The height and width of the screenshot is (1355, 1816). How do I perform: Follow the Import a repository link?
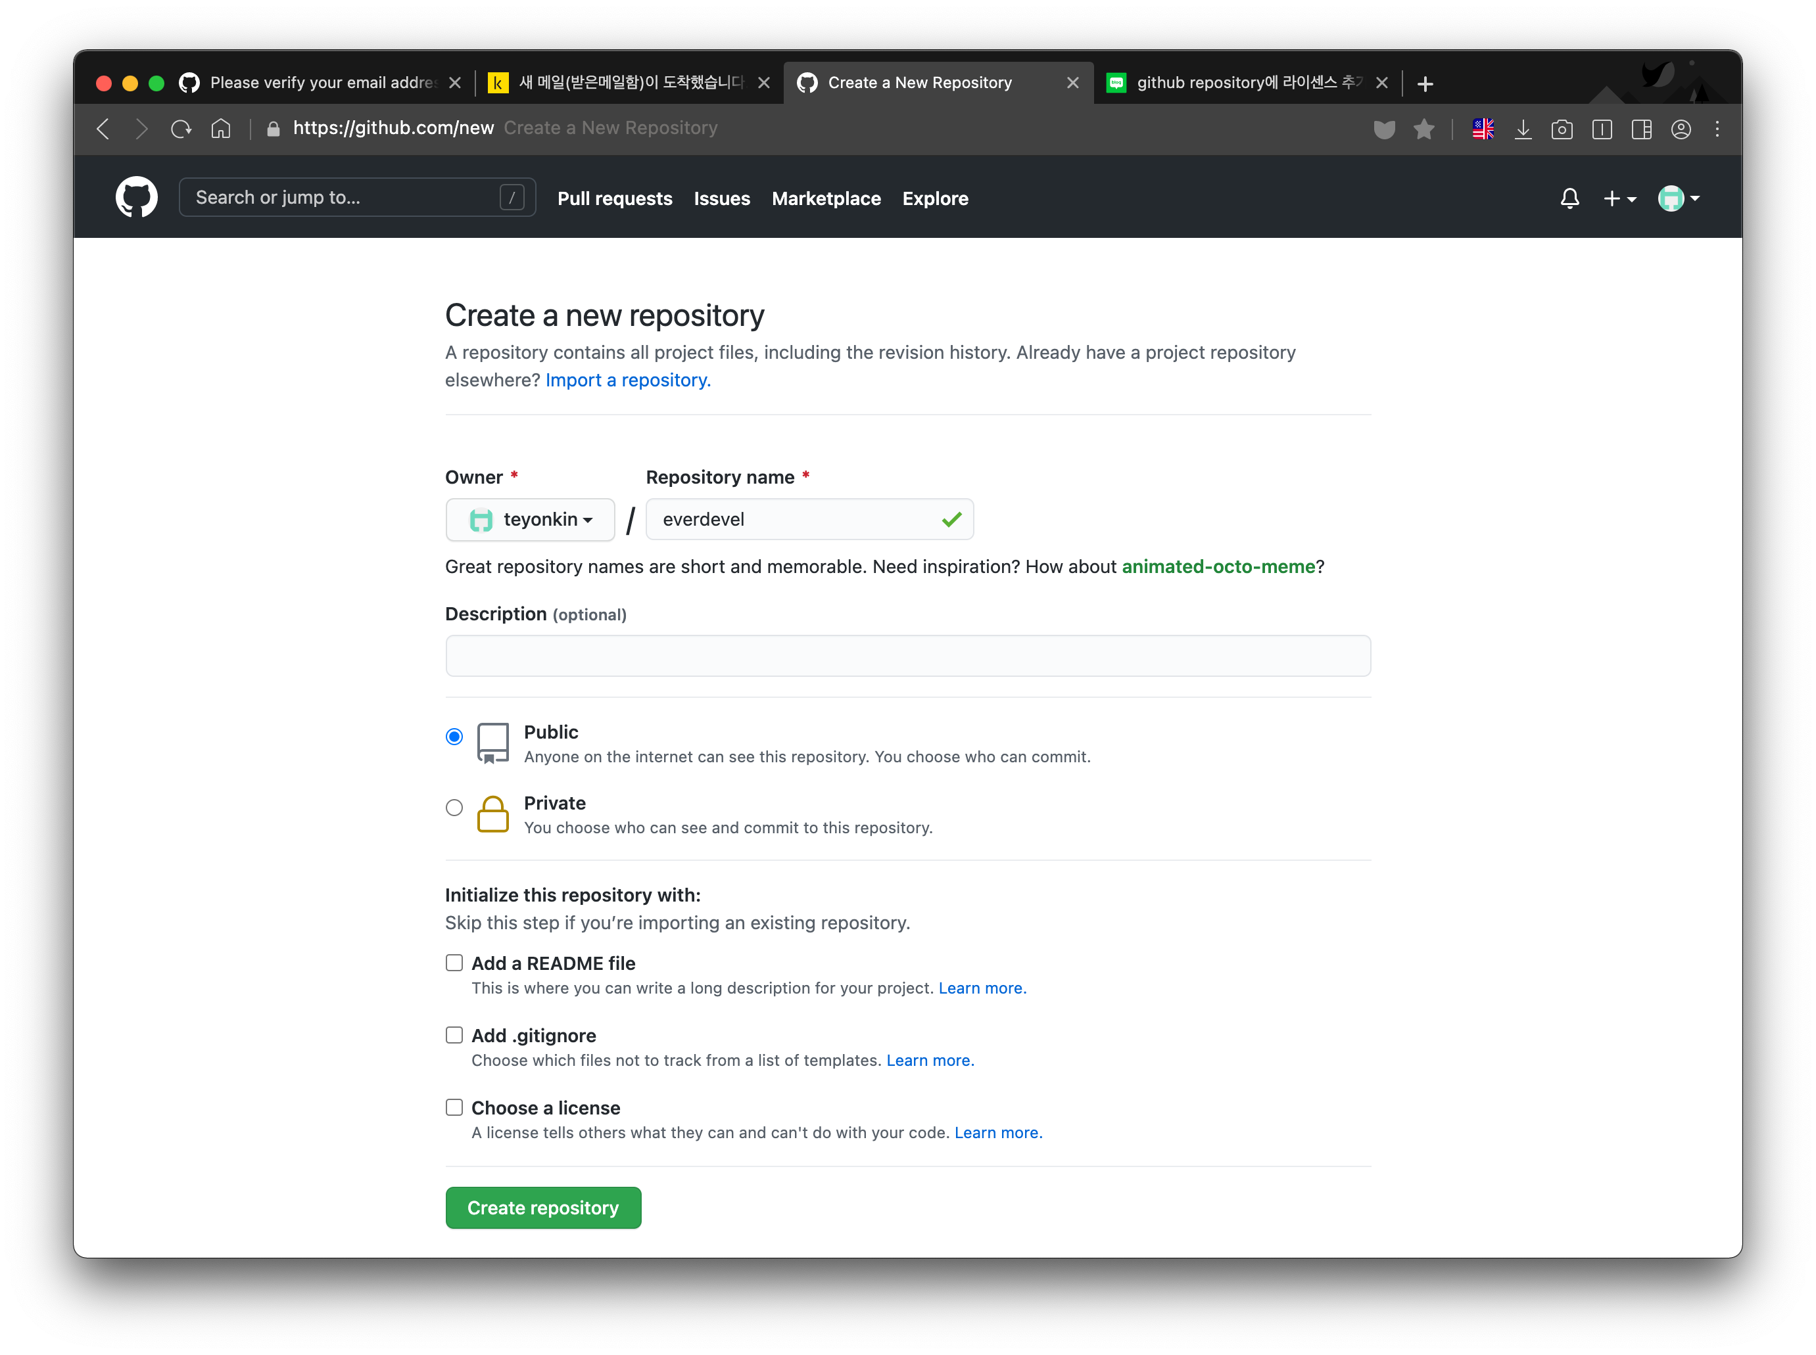(628, 380)
